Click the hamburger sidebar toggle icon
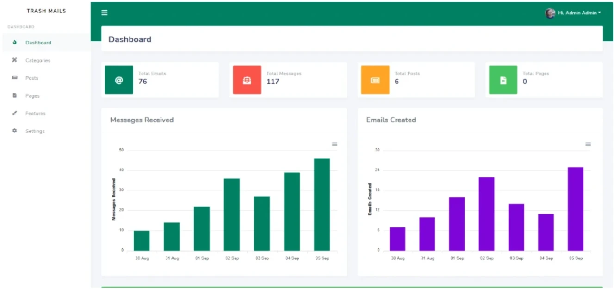 pos(105,13)
